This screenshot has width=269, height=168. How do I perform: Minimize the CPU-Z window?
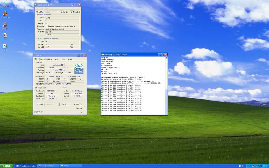(x=78, y=55)
